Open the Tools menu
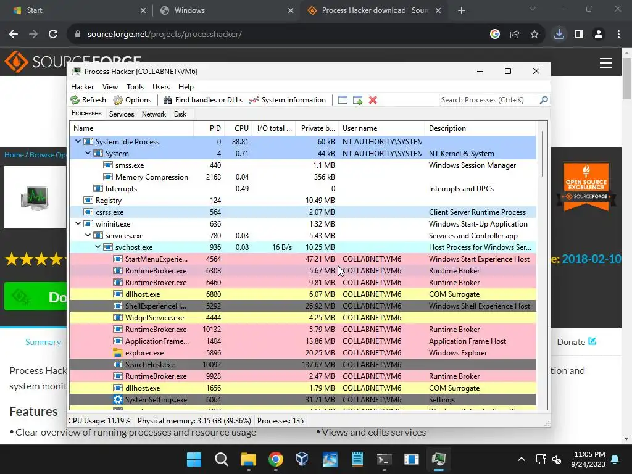The width and height of the screenshot is (632, 474). click(x=135, y=86)
